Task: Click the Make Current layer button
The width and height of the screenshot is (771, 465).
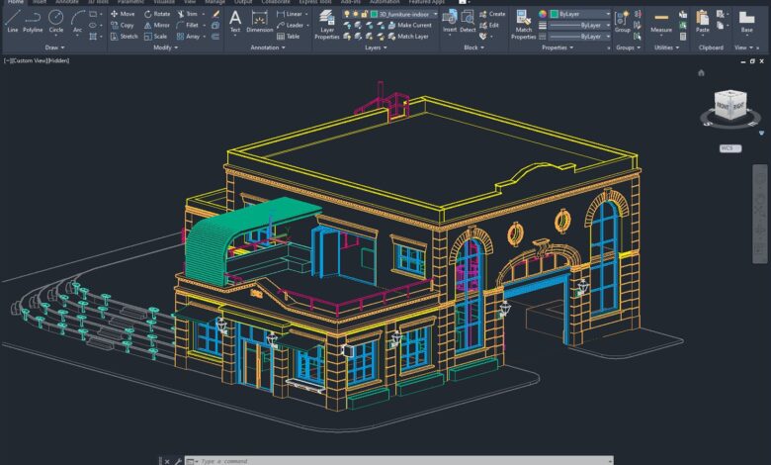Action: click(409, 25)
